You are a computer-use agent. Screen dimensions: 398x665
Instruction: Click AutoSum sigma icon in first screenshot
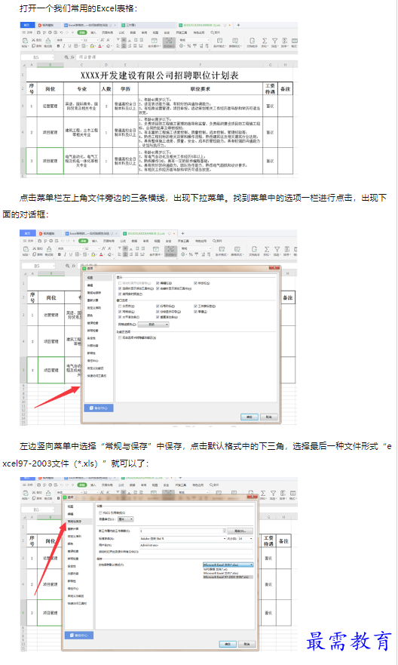coord(265,40)
